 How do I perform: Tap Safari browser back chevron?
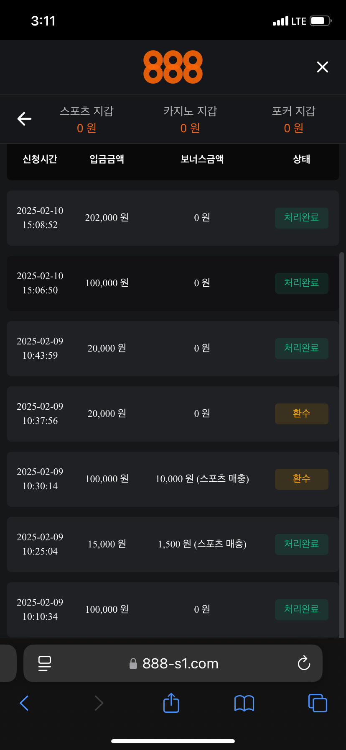click(x=24, y=703)
